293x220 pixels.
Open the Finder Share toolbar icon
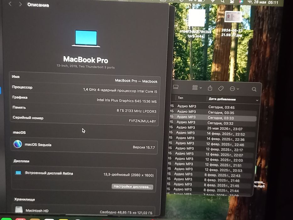click(x=210, y=88)
